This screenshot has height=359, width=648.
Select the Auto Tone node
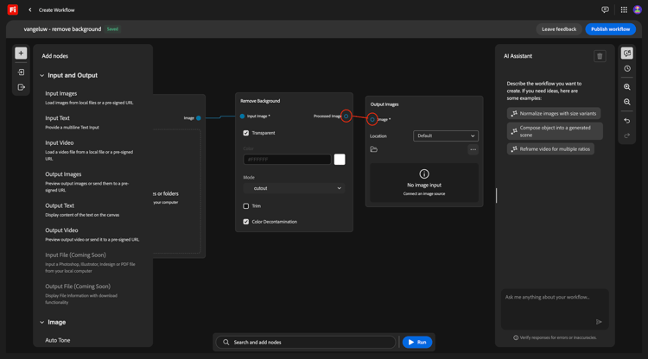(x=57, y=340)
